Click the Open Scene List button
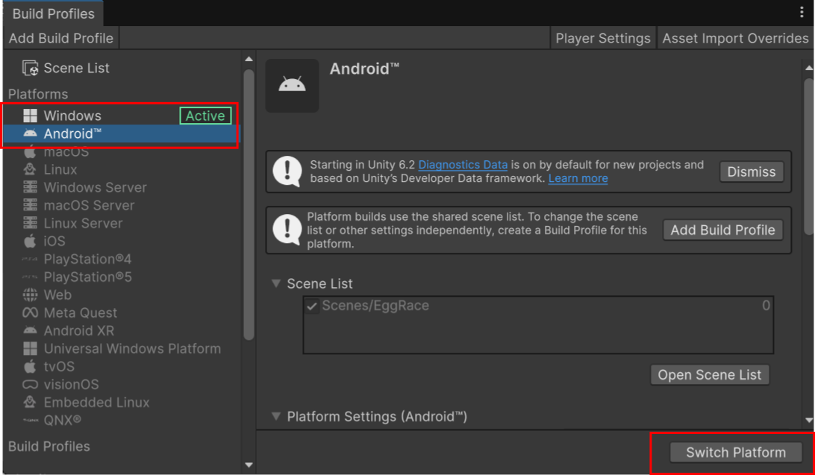The height and width of the screenshot is (475, 815). coord(710,375)
